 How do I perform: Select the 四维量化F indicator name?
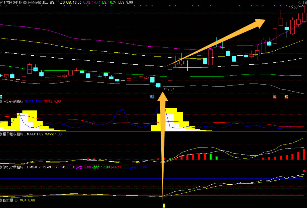click(x=11, y=200)
